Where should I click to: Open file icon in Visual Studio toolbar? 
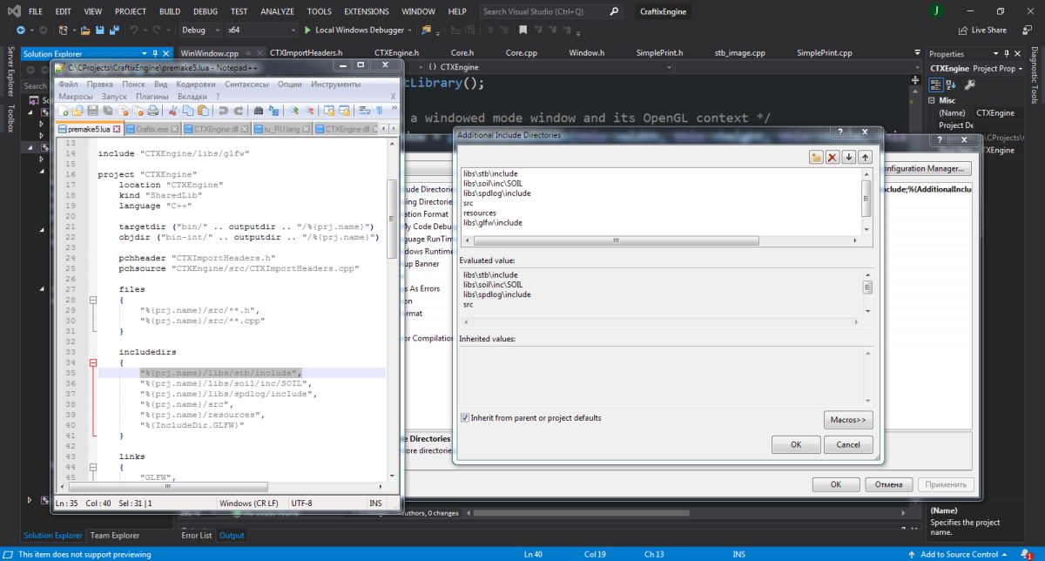[x=84, y=30]
